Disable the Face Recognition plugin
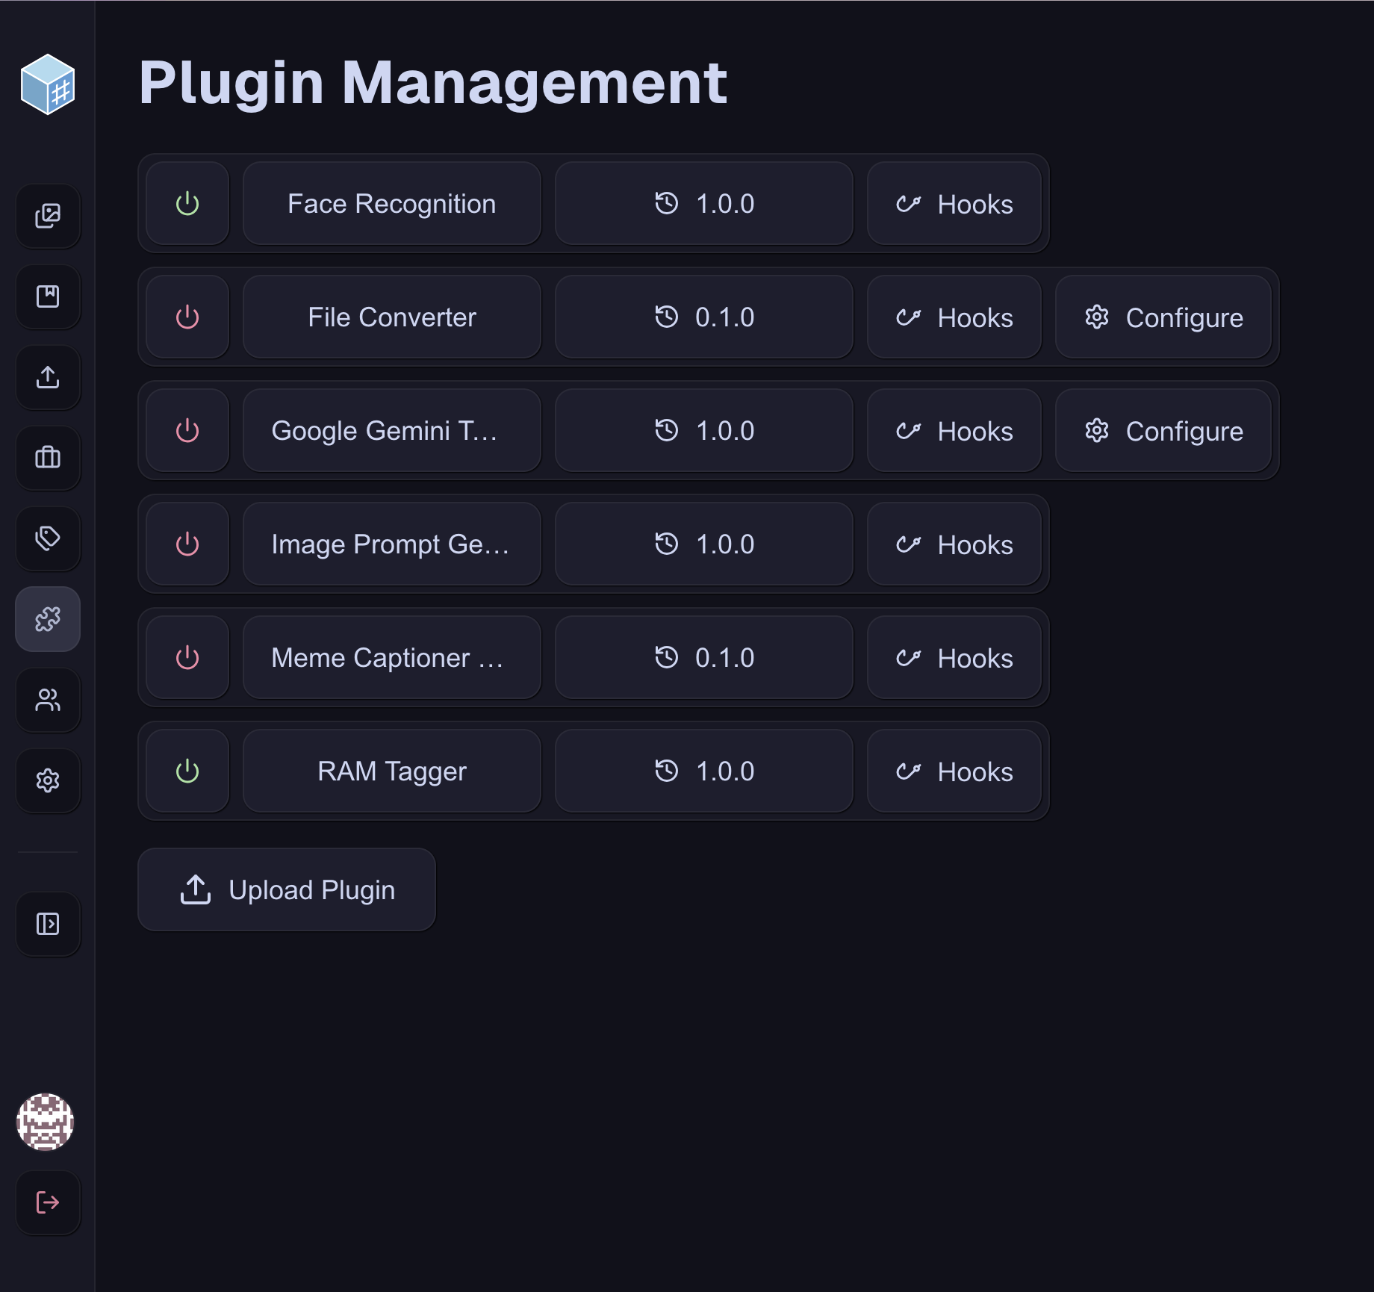Screen dimensions: 1374x1292 (x=187, y=204)
